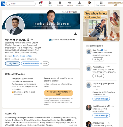The height and width of the screenshot is (127, 123).
Task: Expand Para negocios grid menu
Action: point(101,4)
